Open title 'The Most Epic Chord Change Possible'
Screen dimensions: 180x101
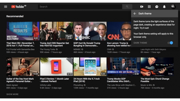pyautogui.click(x=155, y=80)
